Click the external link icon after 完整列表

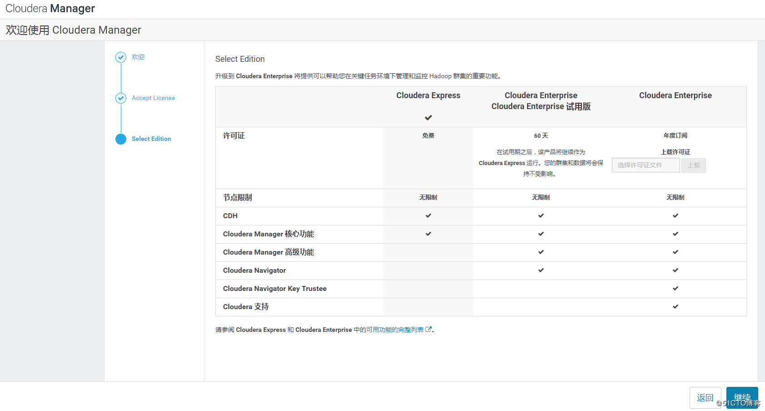(428, 330)
